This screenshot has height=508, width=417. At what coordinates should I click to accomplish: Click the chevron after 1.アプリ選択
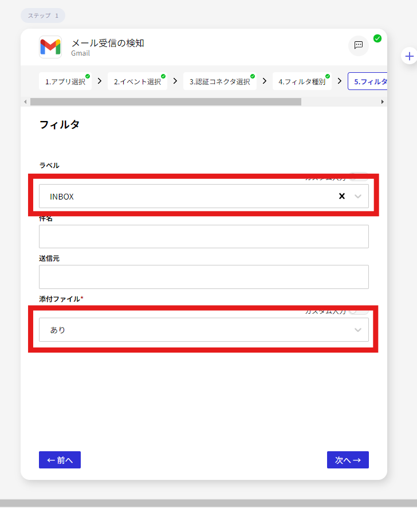[100, 81]
